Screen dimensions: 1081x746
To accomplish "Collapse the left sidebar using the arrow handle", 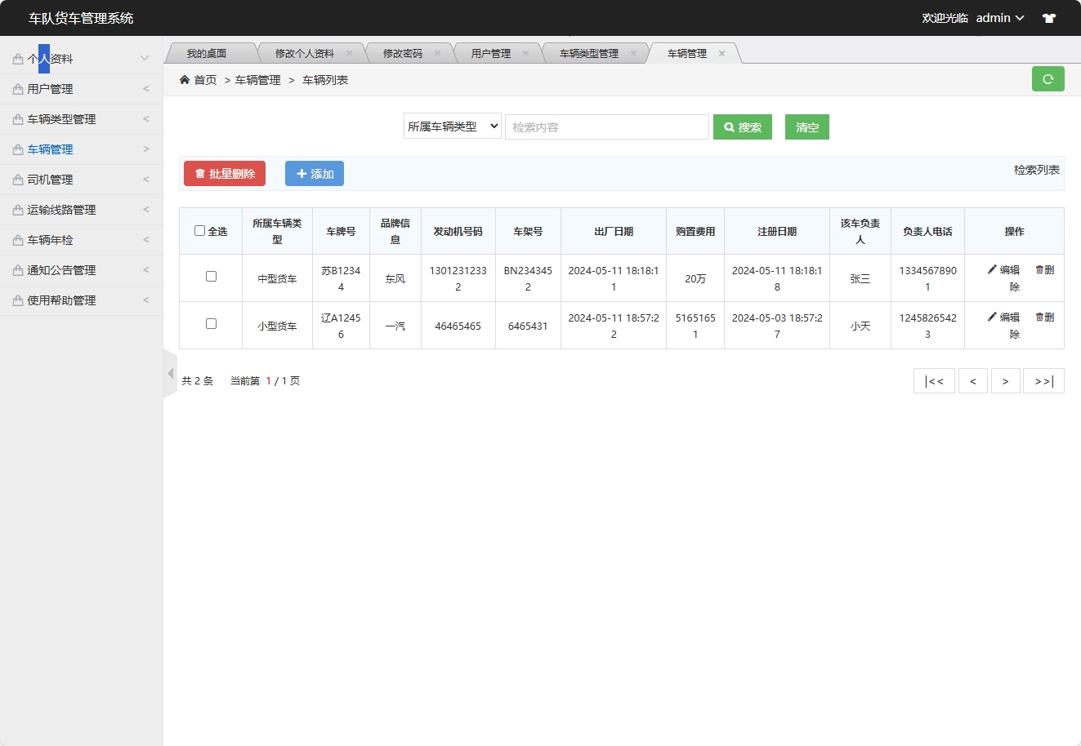I will click(171, 372).
